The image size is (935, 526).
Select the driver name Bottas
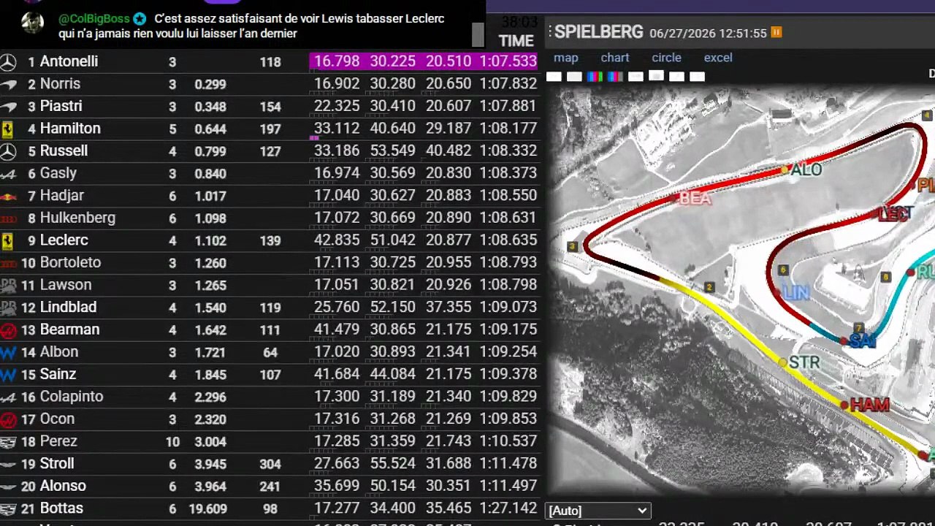pyautogui.click(x=61, y=508)
